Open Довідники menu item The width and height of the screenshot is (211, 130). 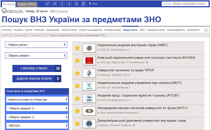[x=53, y=30]
